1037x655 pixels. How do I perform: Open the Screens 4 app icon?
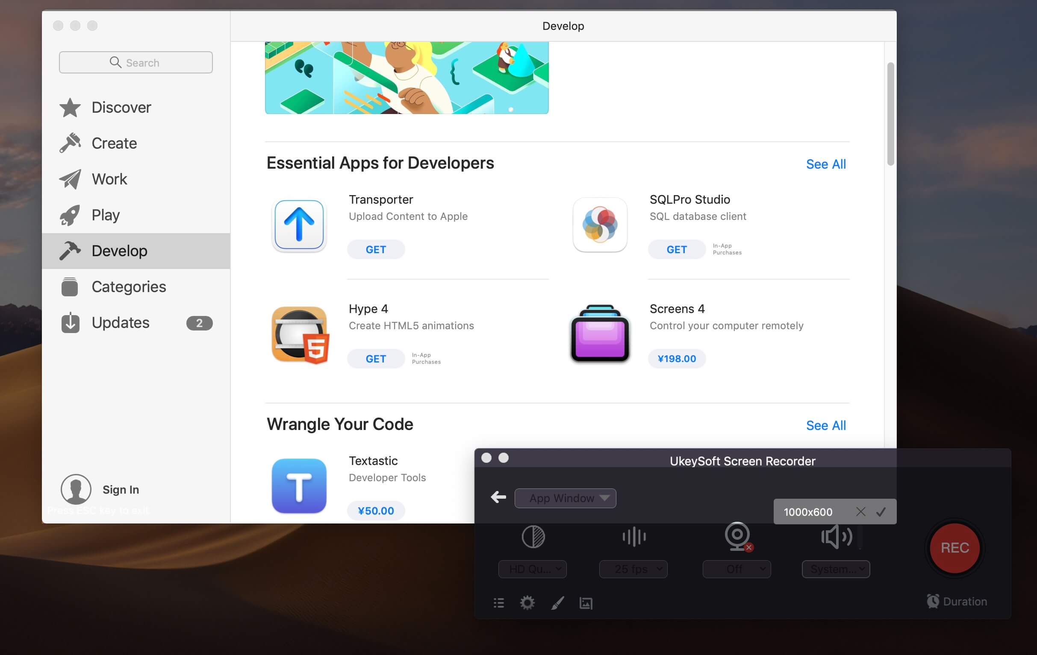tap(600, 333)
